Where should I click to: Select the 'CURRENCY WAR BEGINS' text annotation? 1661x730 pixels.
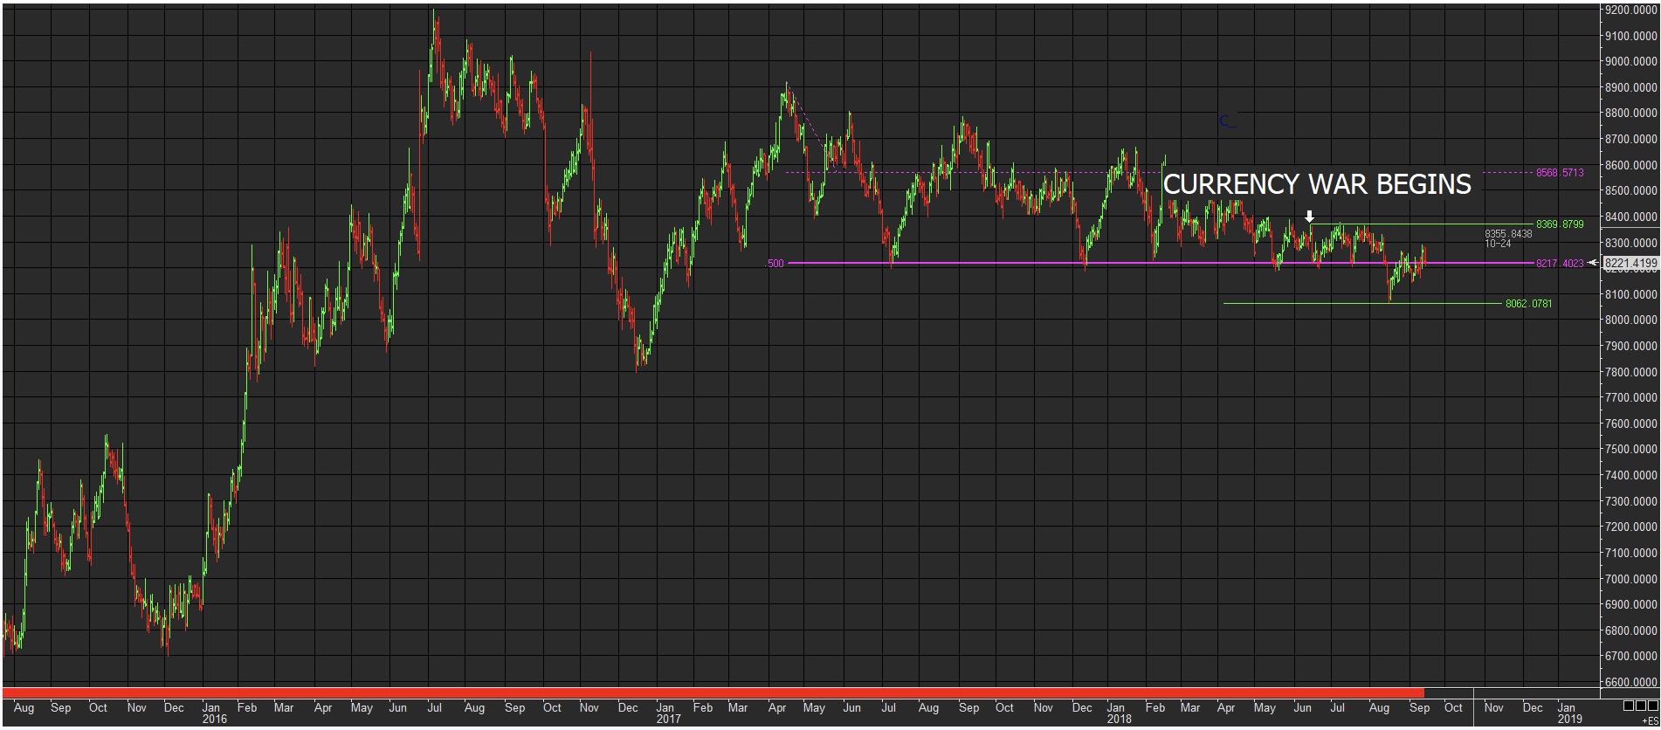click(x=1317, y=185)
